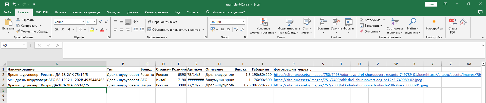
Task: Open number format Общий dropdown
Action: 243,22
